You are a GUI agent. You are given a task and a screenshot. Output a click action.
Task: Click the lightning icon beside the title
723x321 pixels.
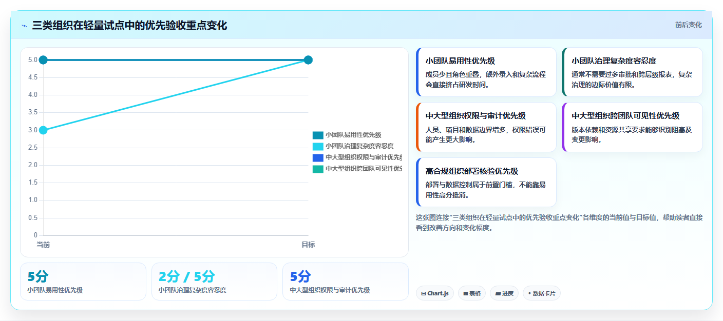25,26
